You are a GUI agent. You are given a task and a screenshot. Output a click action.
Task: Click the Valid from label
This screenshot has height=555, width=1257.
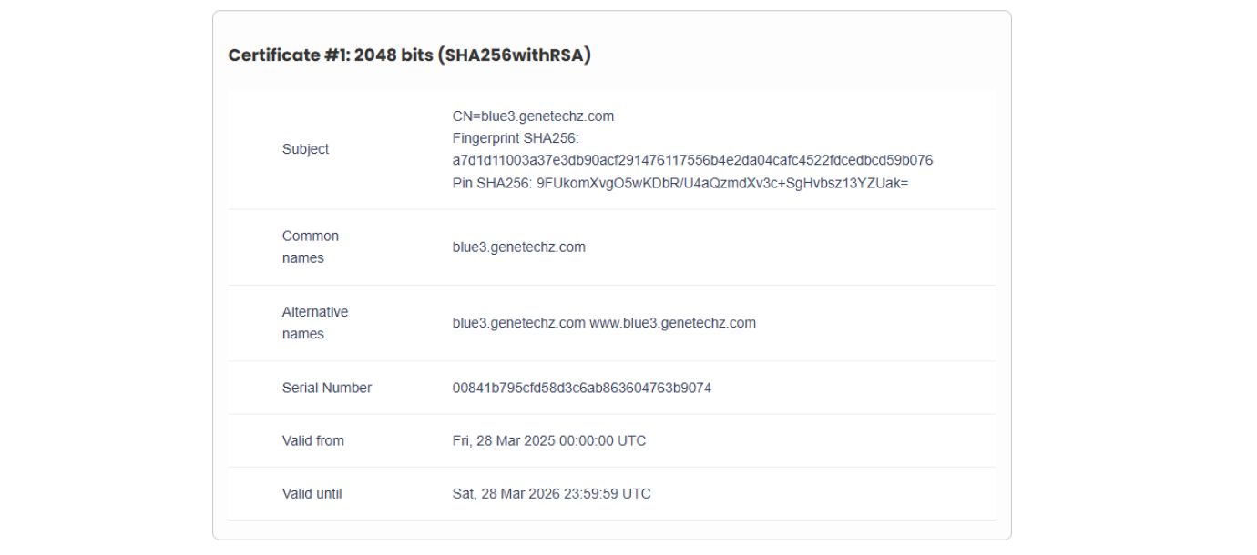click(313, 440)
